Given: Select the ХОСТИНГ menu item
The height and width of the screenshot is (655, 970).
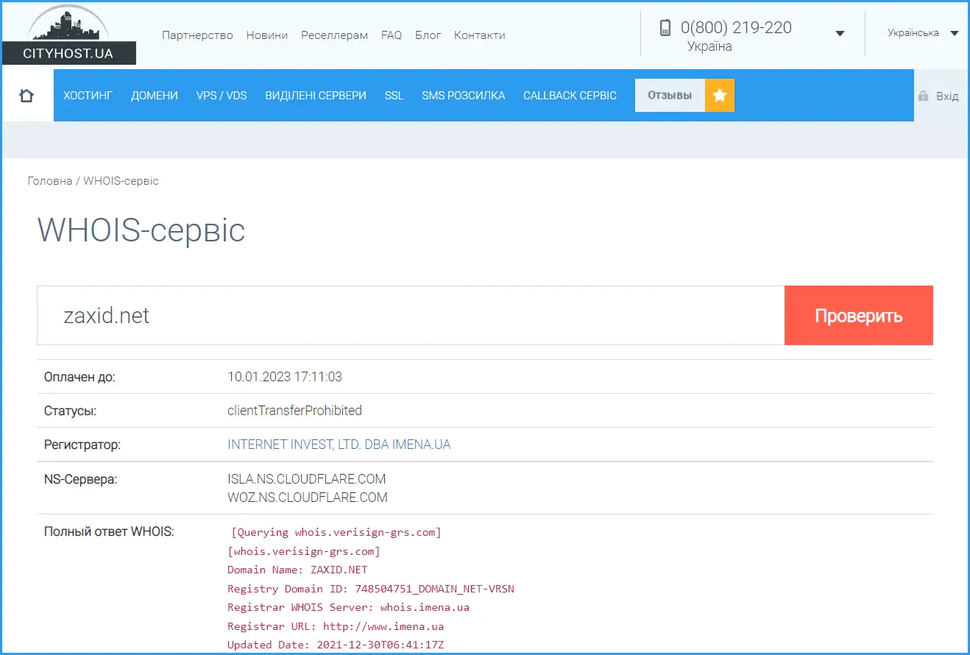Looking at the screenshot, I should 88,96.
